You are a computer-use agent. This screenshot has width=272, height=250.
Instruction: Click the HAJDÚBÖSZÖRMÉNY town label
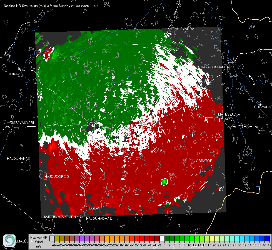pyautogui.click(x=60, y=217)
